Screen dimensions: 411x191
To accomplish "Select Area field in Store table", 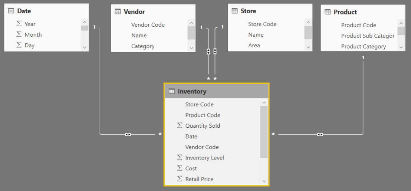I will coord(254,46).
